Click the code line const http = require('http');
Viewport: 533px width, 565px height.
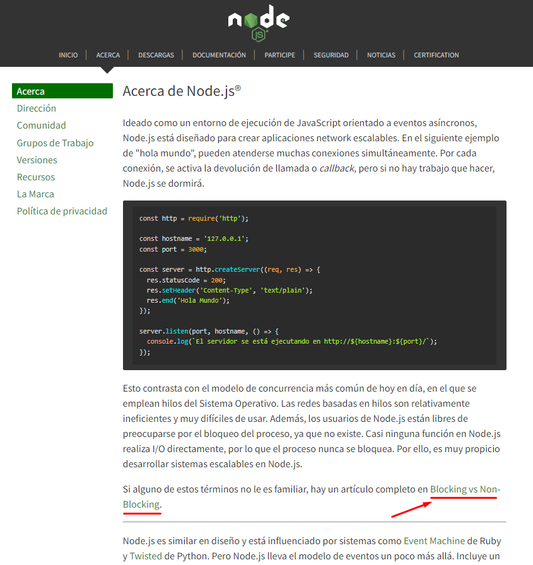point(194,218)
